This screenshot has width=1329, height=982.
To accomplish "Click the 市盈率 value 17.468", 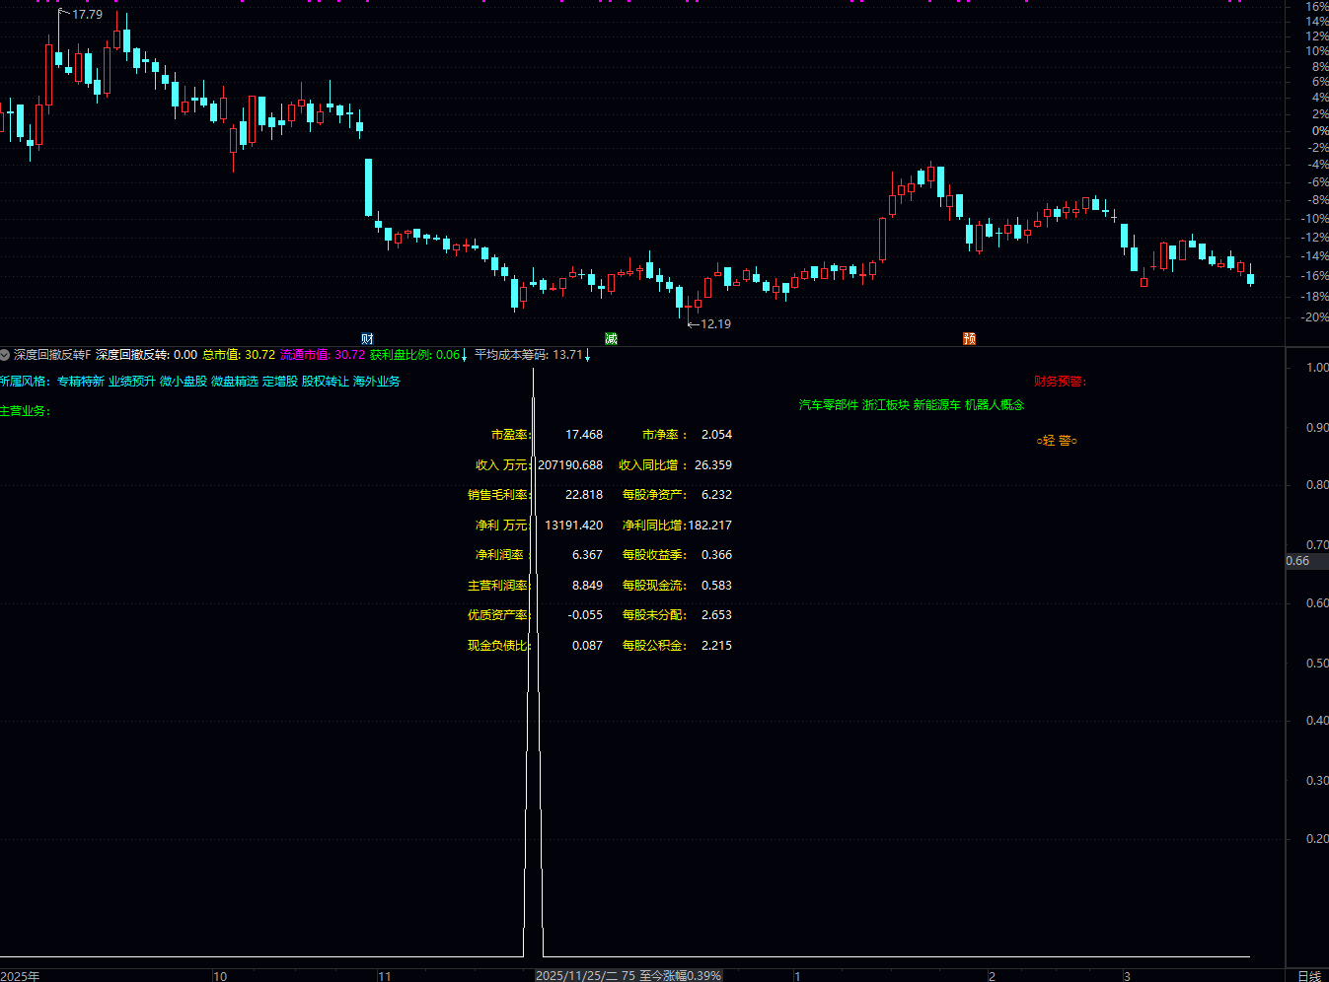I will [x=584, y=435].
